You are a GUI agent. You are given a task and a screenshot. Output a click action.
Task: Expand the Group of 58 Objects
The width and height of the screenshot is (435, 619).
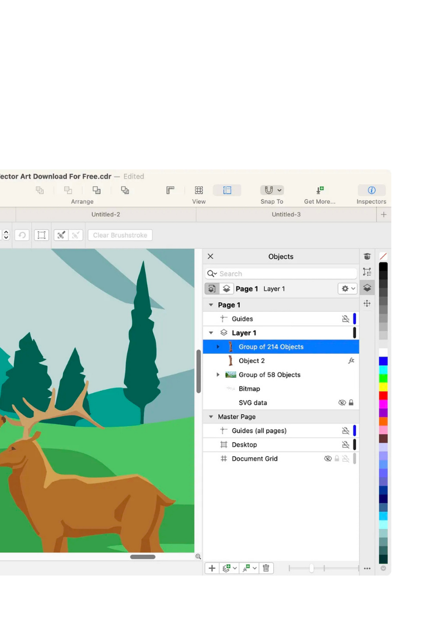(218, 375)
